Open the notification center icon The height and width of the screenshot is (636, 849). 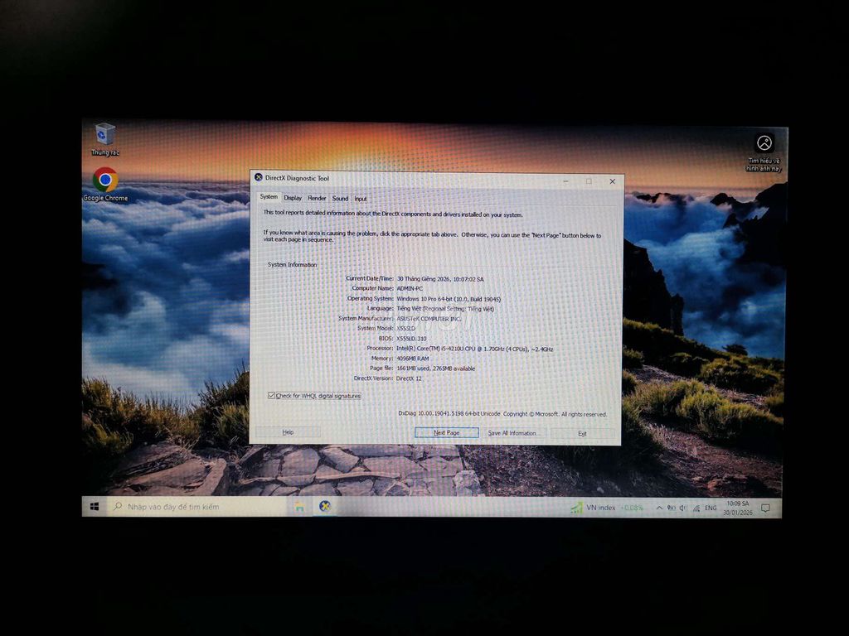[765, 507]
